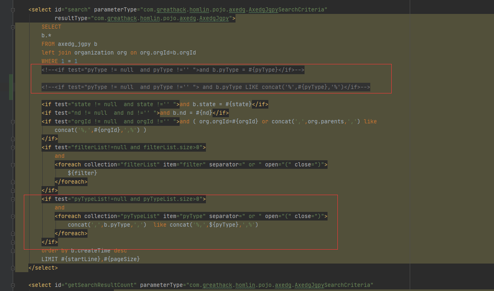Click the commented line with b.pyType = #{pyType}
The height and width of the screenshot is (291, 494).
click(173, 70)
